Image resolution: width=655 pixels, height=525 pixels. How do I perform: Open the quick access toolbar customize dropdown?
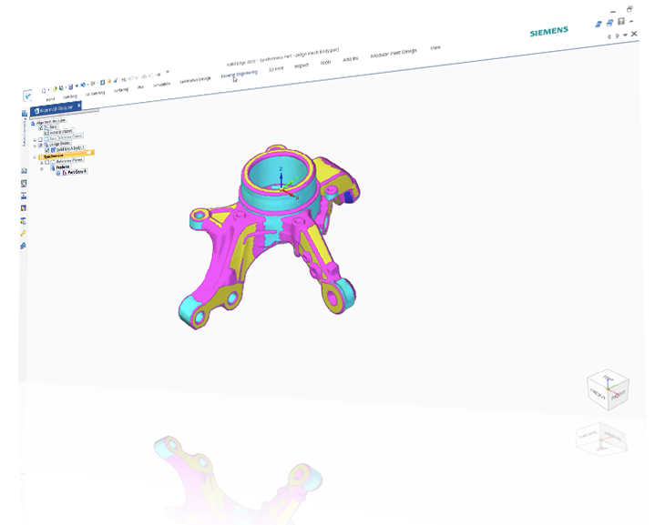coord(168,72)
